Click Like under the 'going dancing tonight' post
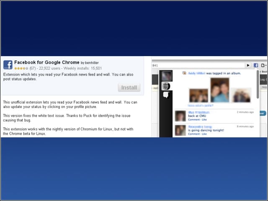The height and width of the screenshot is (201, 268). point(204,134)
